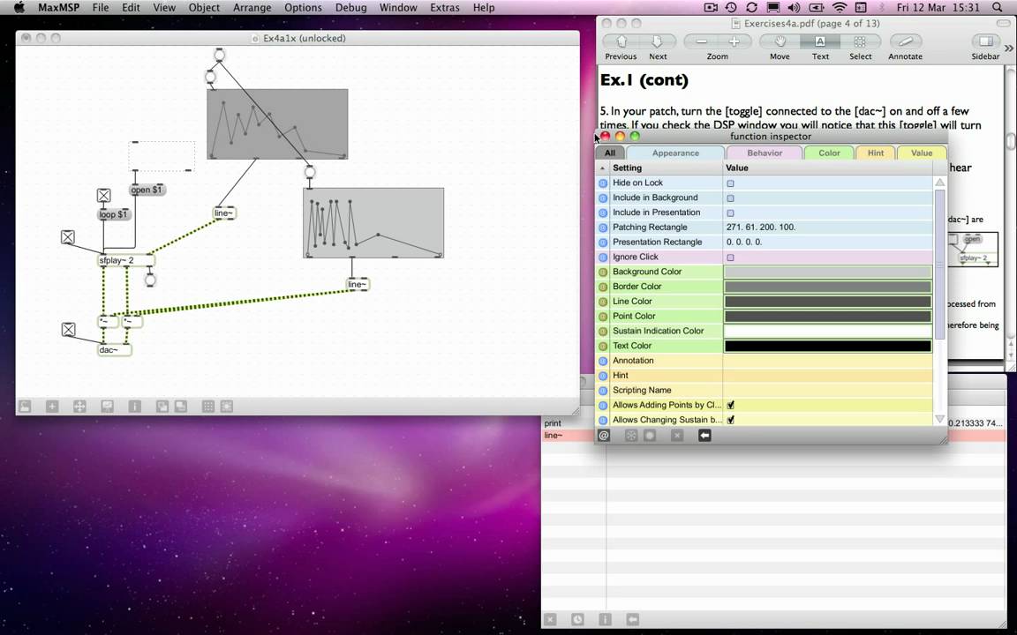This screenshot has width=1017, height=635.
Task: Open the Text Color swatch
Action: pos(827,346)
